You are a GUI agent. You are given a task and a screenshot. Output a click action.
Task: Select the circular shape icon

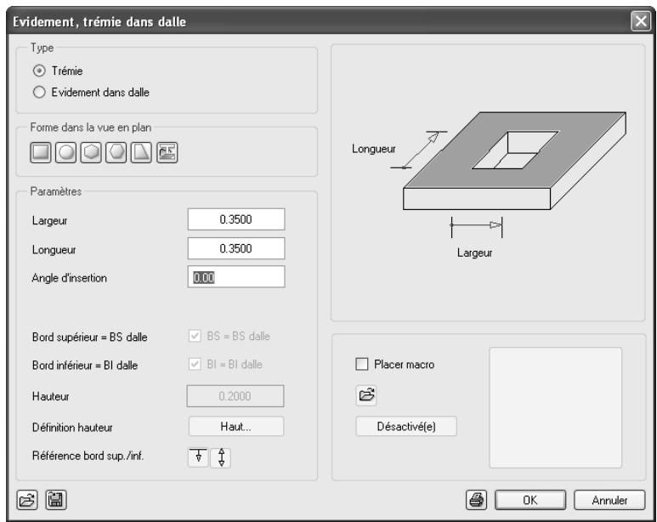point(65,152)
